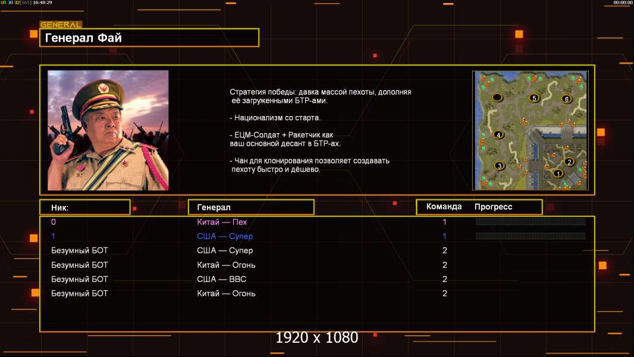The image size is (634, 357).
Task: Select player nickname '0' row
Action: pyautogui.click(x=54, y=222)
